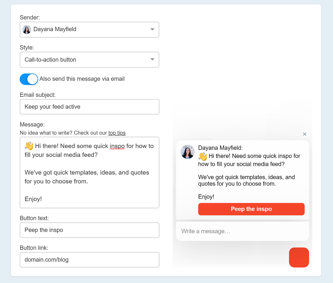Viewport: 333px width, 283px height.
Task: Click the Peep the inspo button in the preview
Action: [251, 209]
